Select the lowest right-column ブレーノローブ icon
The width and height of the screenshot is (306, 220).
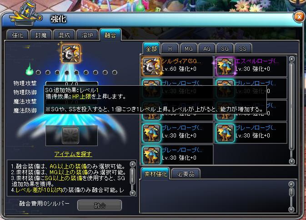[x=225, y=133]
